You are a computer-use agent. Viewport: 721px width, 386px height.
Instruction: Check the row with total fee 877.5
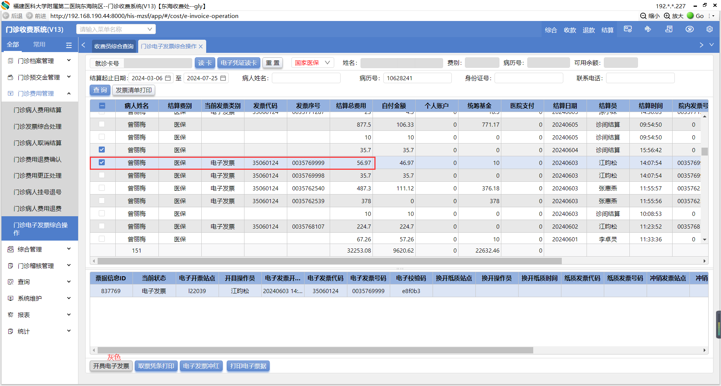[x=102, y=124]
